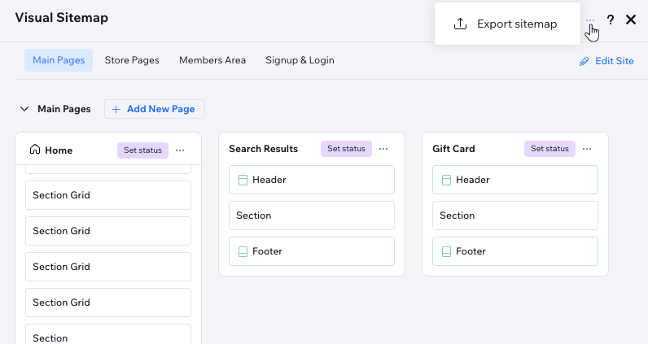
Task: Set status for Search Results page
Action: click(x=346, y=149)
